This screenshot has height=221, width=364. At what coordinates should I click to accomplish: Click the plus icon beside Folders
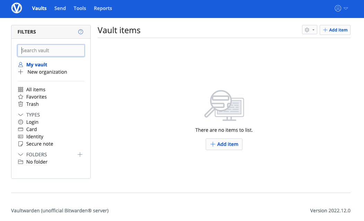coord(80,155)
